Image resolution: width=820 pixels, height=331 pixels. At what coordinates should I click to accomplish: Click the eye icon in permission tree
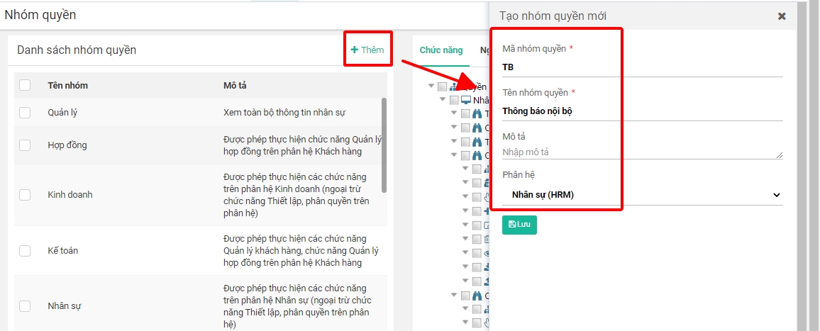[x=487, y=253]
